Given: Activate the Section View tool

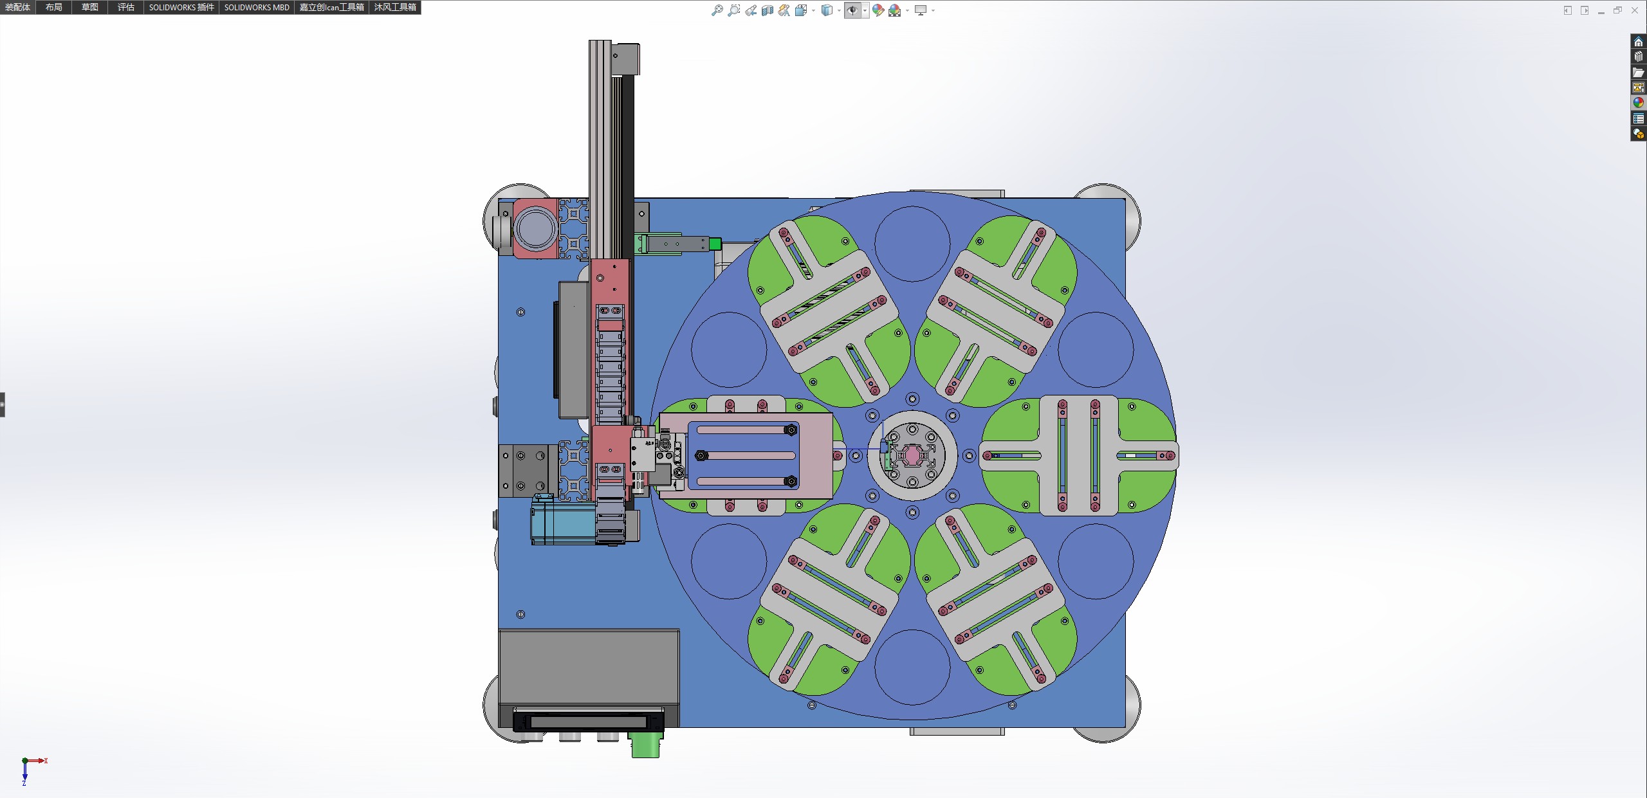Looking at the screenshot, I should pyautogui.click(x=767, y=10).
